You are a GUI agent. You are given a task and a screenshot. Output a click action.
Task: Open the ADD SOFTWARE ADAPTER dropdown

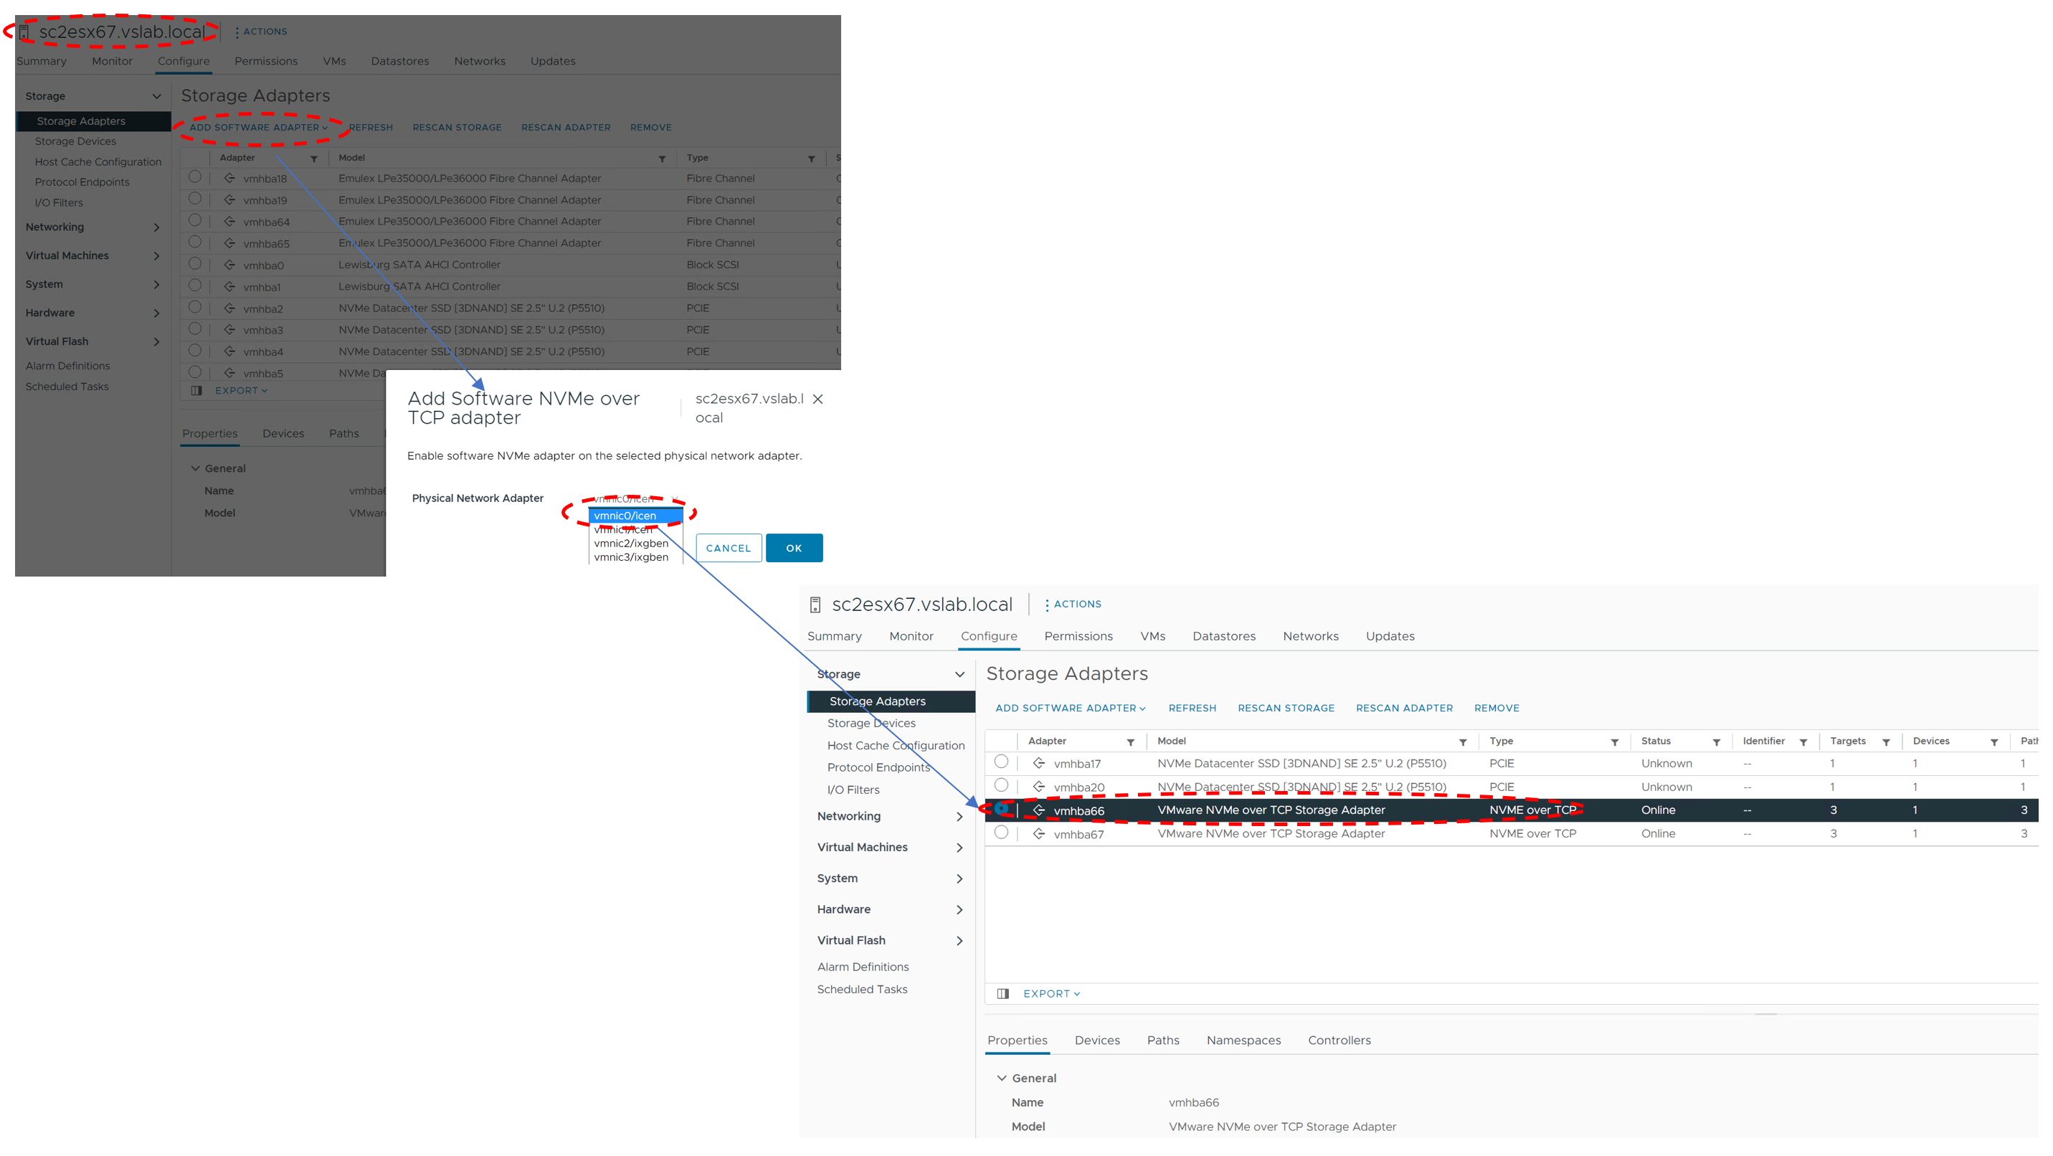pyautogui.click(x=1070, y=708)
